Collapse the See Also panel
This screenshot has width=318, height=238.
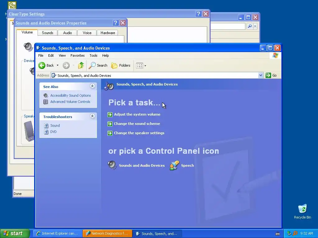[x=92, y=86]
